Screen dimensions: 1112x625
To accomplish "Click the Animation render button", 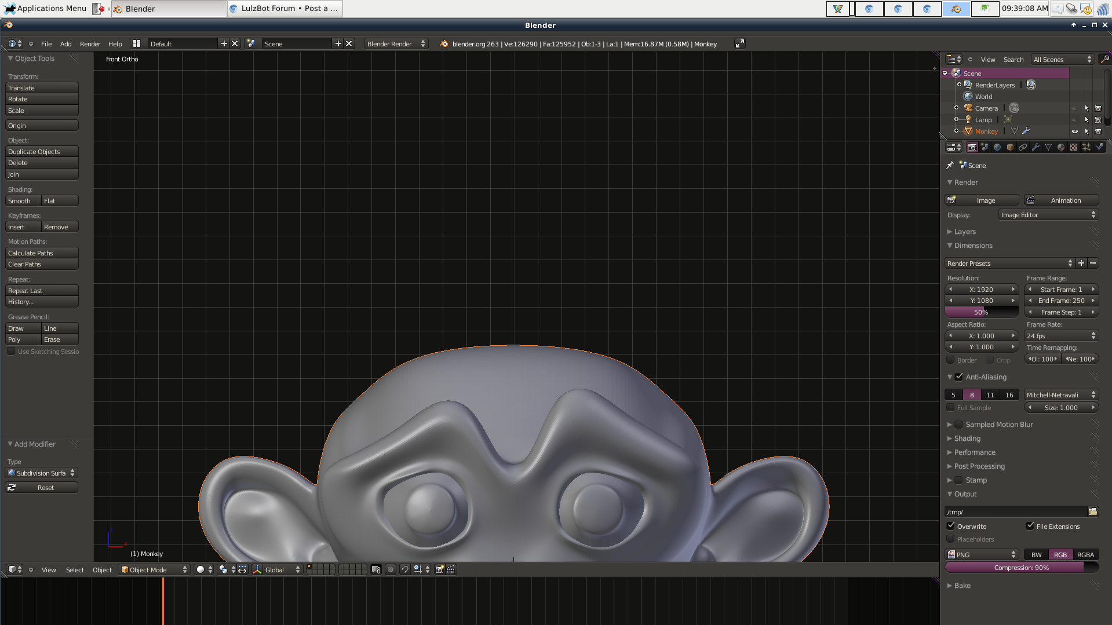I will pos(1061,200).
